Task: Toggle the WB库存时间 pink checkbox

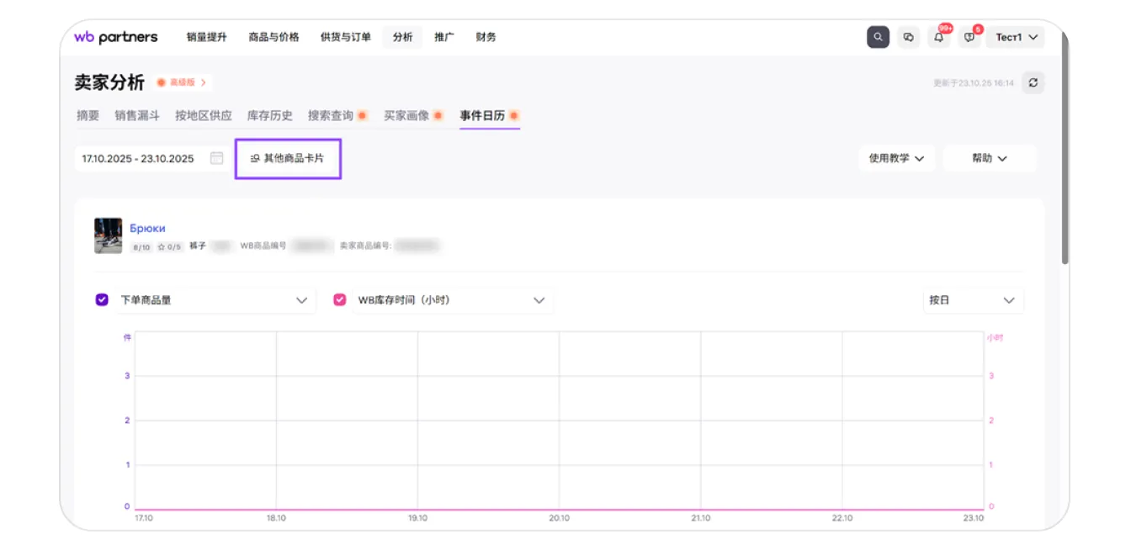Action: point(340,300)
